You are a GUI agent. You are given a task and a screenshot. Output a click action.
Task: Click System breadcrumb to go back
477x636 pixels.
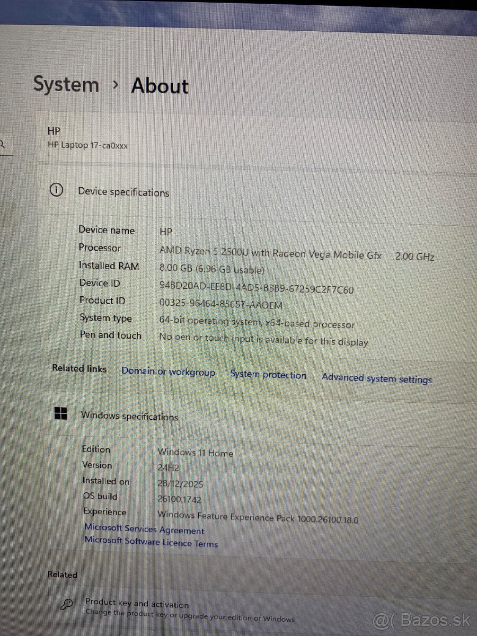66,84
